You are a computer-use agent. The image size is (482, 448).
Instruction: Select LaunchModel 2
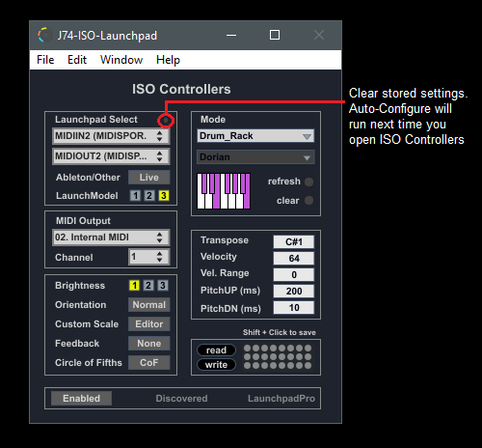click(x=149, y=195)
